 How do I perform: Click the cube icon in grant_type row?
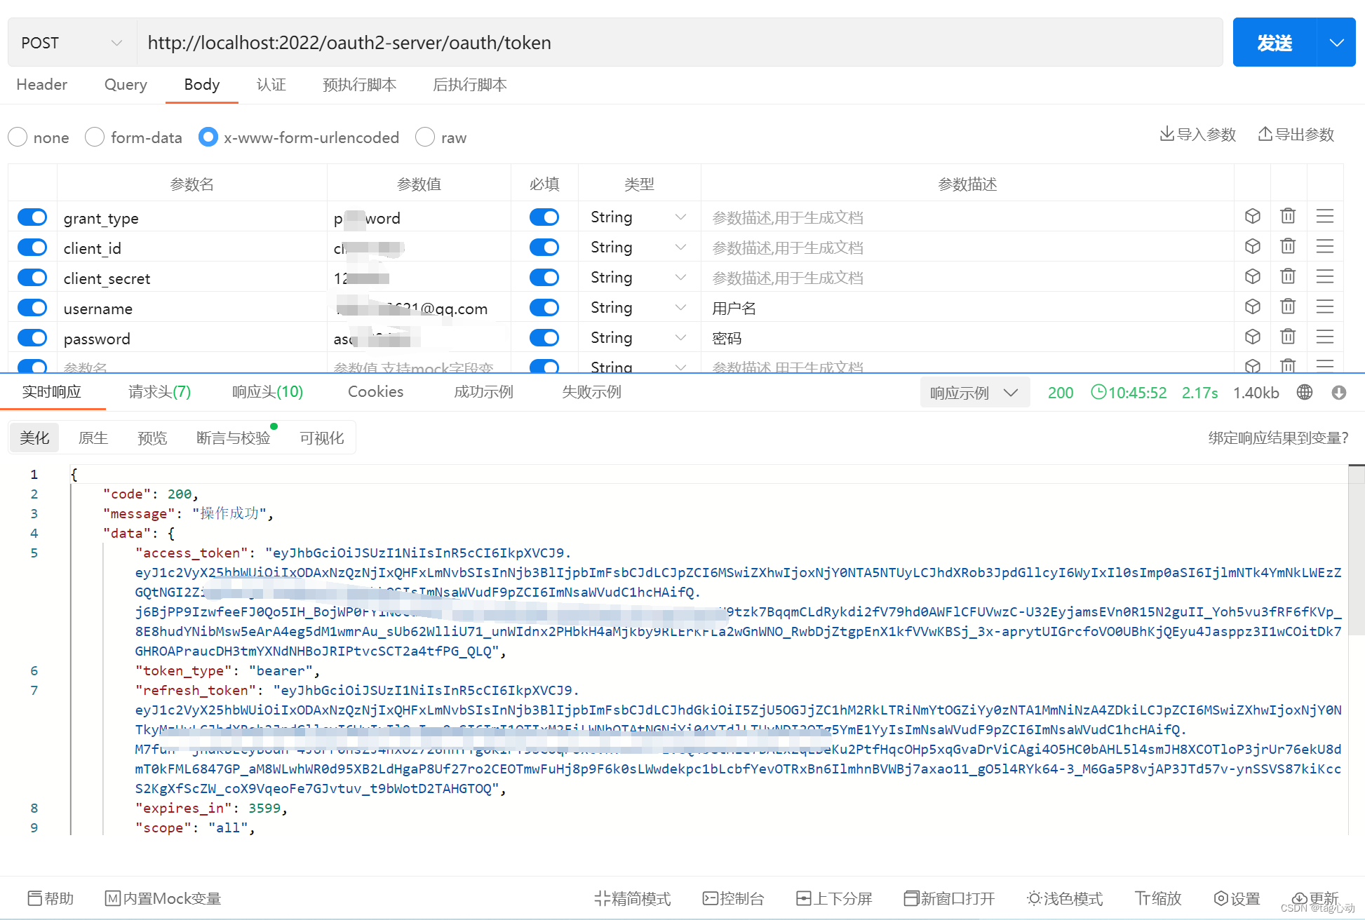(x=1252, y=217)
